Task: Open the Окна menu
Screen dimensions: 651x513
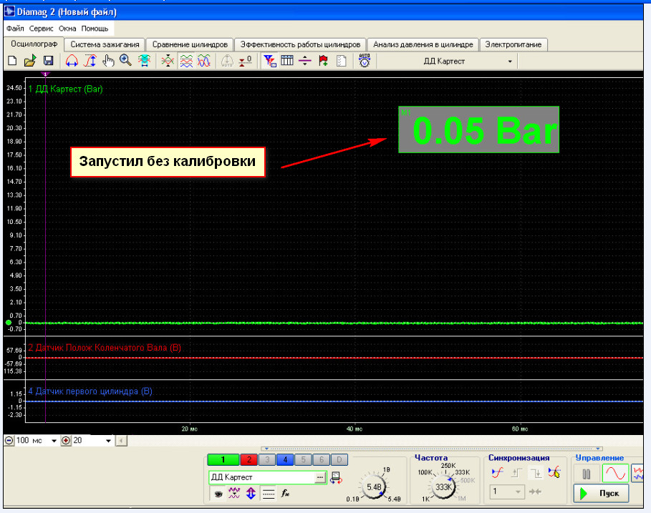Action: click(x=67, y=29)
